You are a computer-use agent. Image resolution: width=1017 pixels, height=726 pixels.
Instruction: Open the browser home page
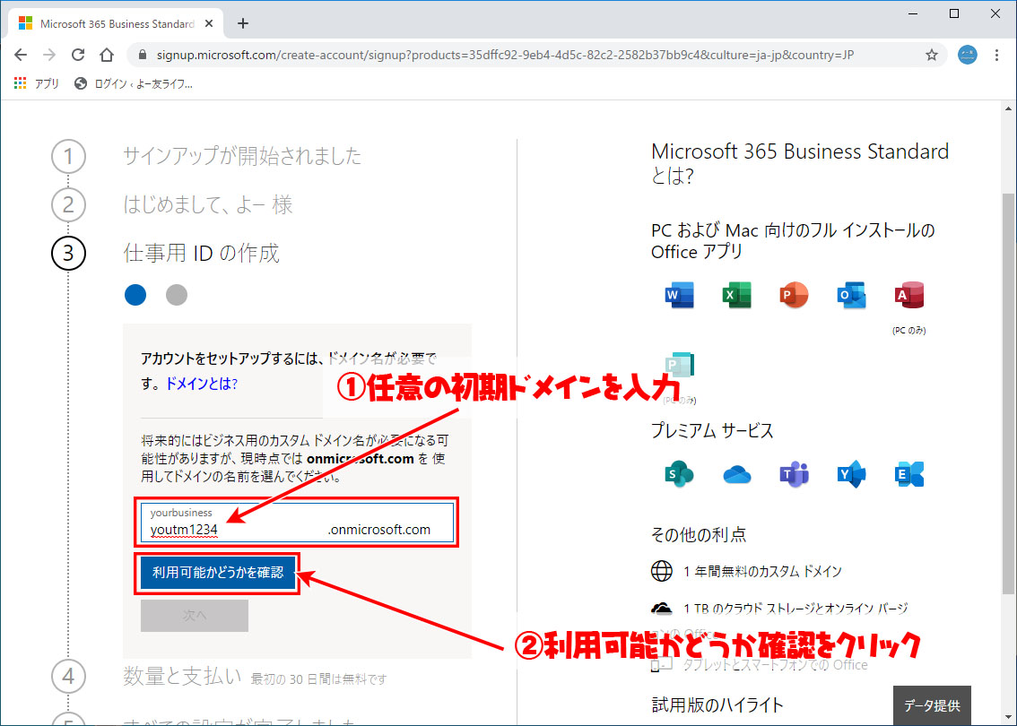(107, 55)
